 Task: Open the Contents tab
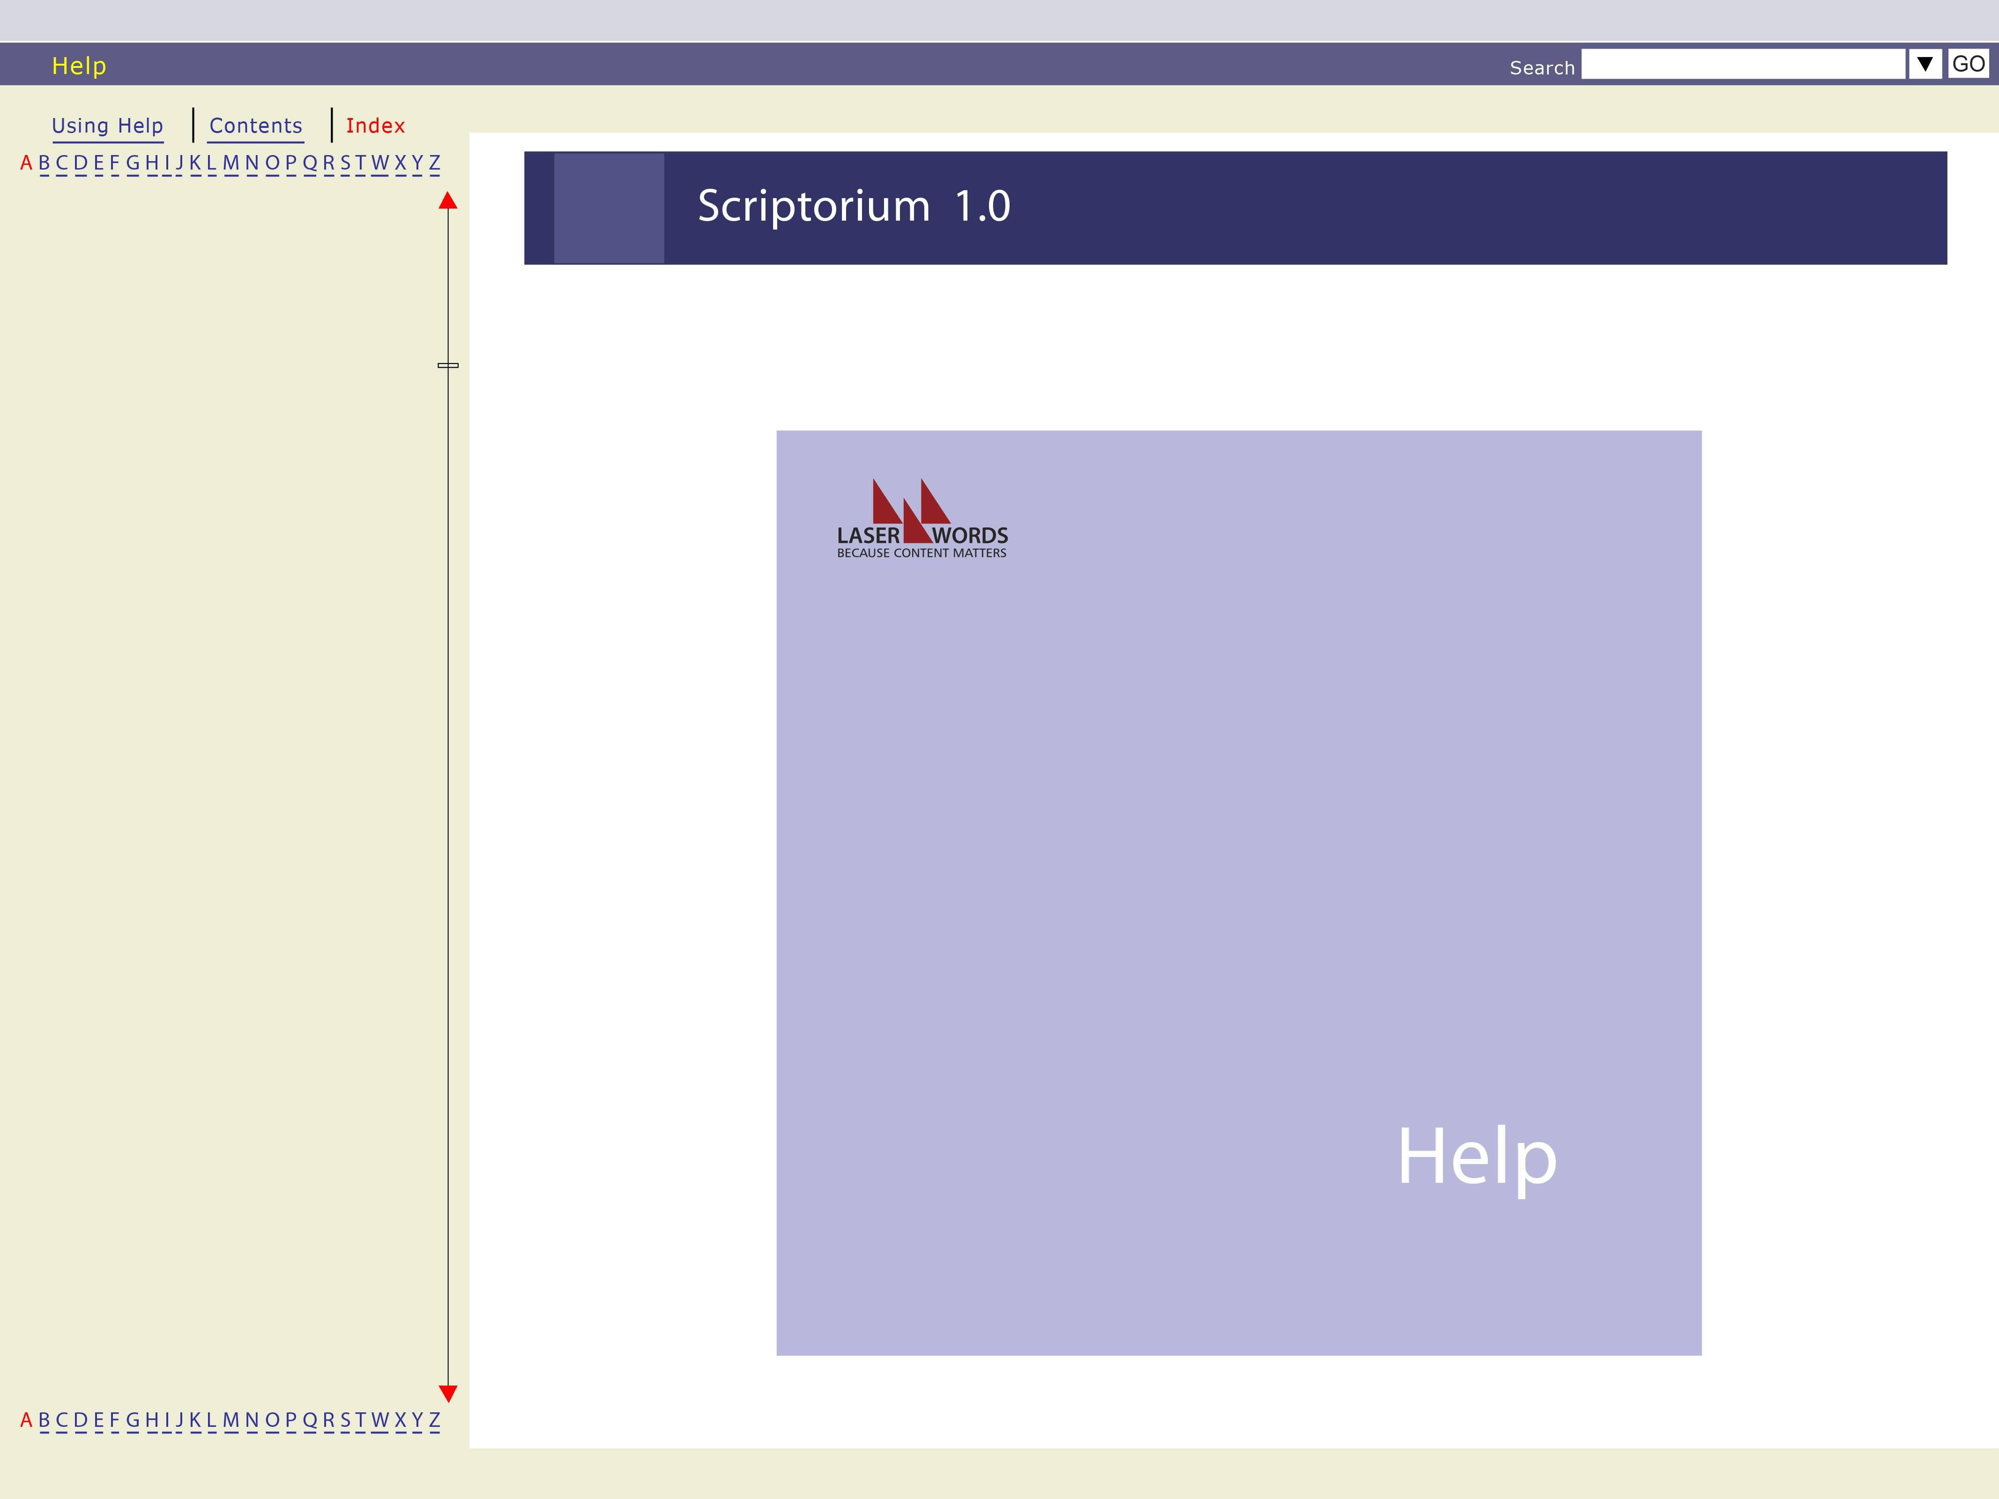point(256,126)
